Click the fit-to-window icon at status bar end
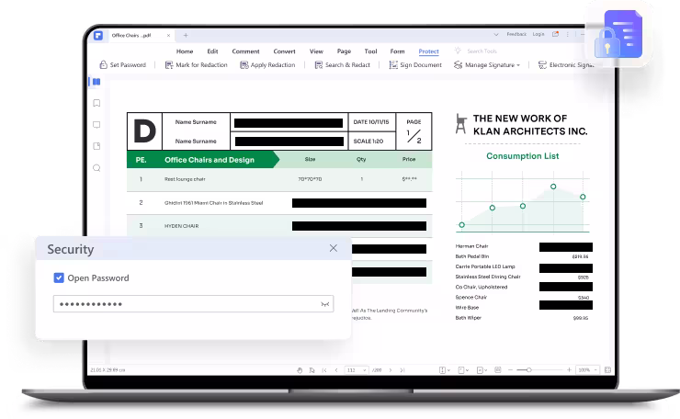 pyautogui.click(x=608, y=370)
